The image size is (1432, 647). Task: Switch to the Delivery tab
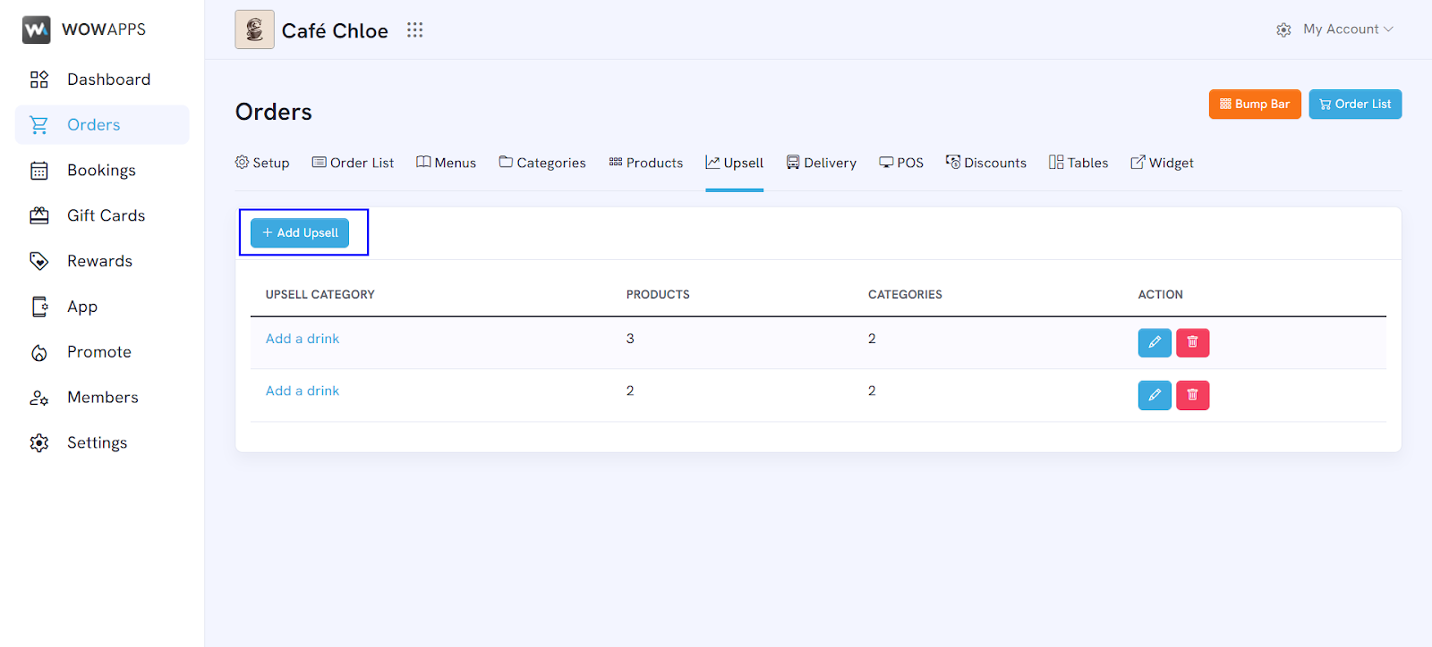pyautogui.click(x=821, y=163)
